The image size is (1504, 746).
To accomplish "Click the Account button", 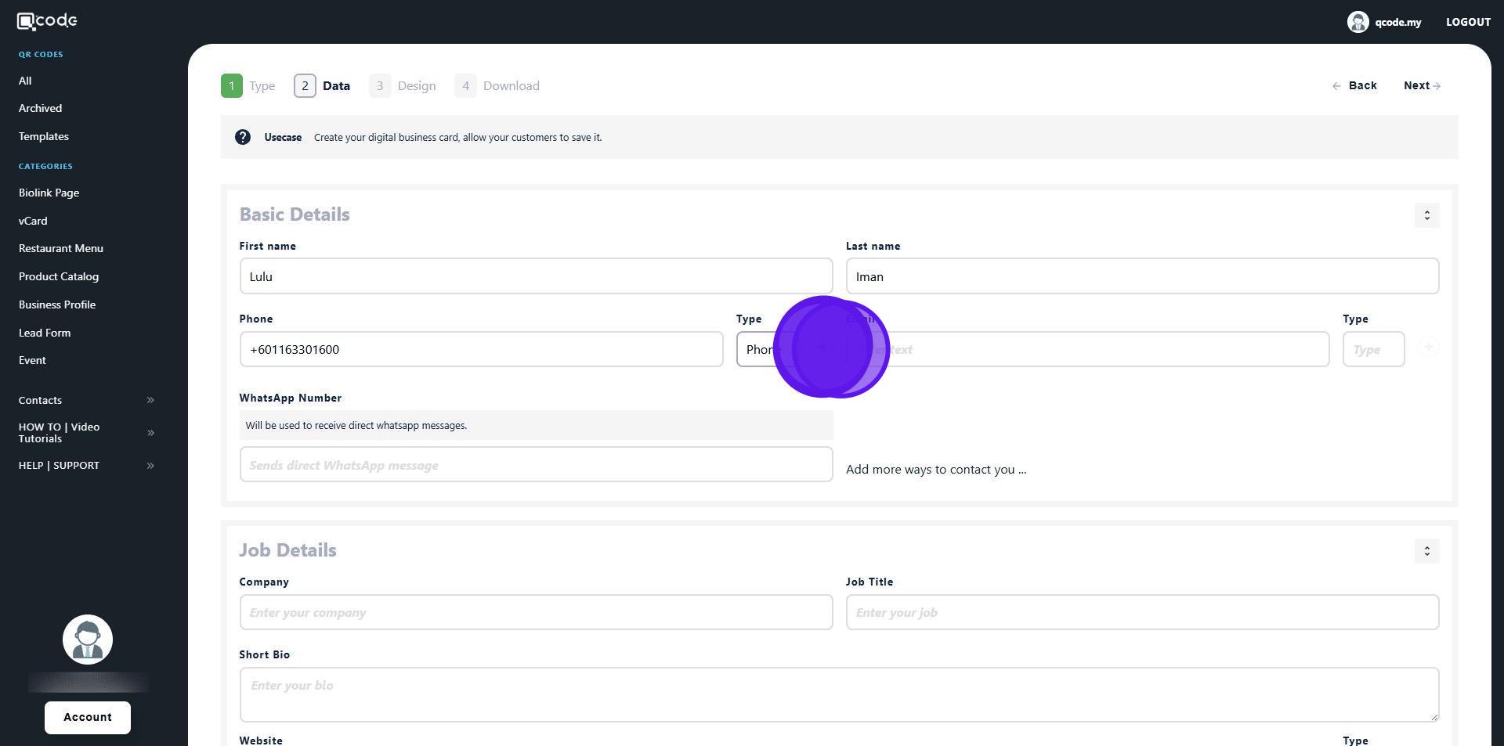I will tap(88, 717).
